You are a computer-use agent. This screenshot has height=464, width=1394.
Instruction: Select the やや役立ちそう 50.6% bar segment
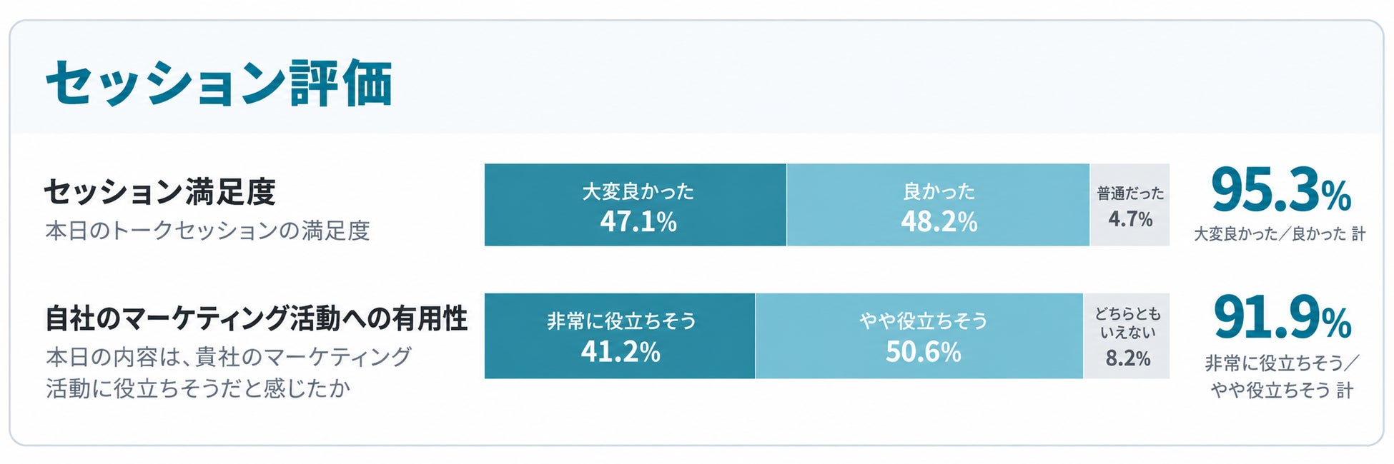(919, 336)
